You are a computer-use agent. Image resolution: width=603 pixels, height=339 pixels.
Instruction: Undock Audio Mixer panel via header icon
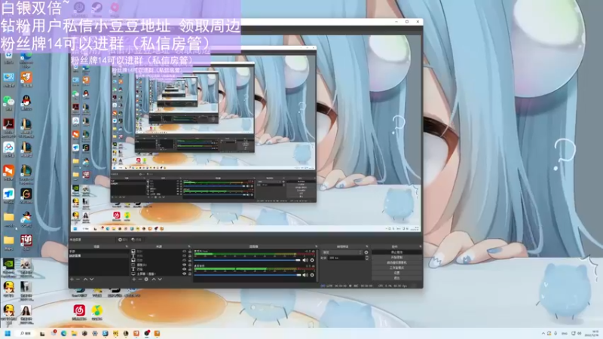[316, 246]
